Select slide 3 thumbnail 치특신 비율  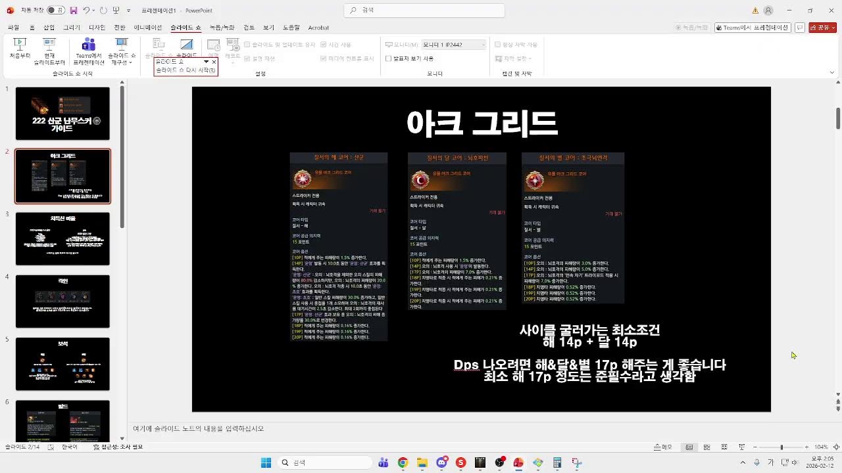point(62,238)
